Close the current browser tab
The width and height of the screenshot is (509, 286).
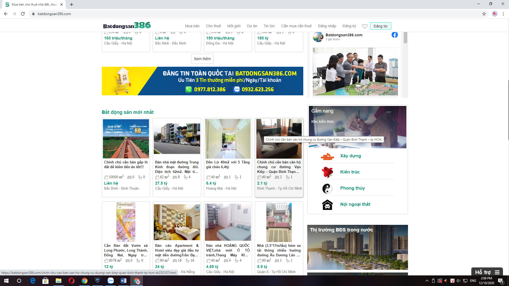click(62, 5)
